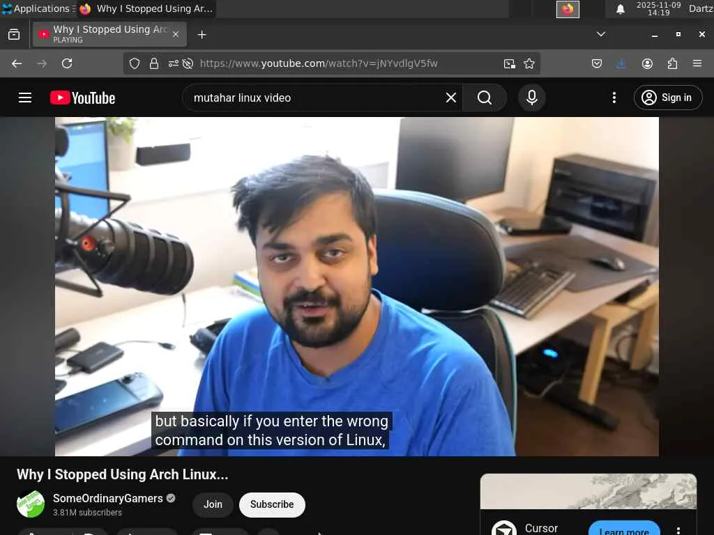This screenshot has width=714, height=535.
Task: Open picture-in-picture from address bar
Action: tap(510, 63)
